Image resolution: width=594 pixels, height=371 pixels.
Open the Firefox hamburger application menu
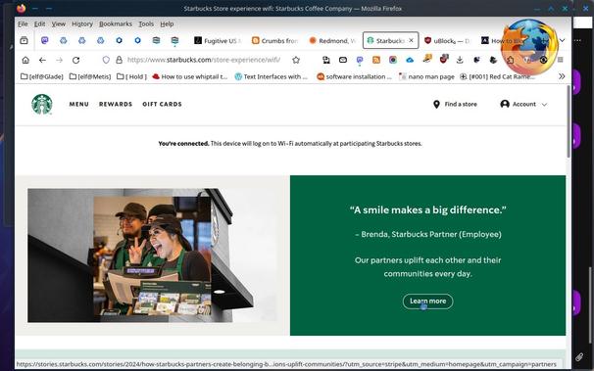[x=561, y=60]
